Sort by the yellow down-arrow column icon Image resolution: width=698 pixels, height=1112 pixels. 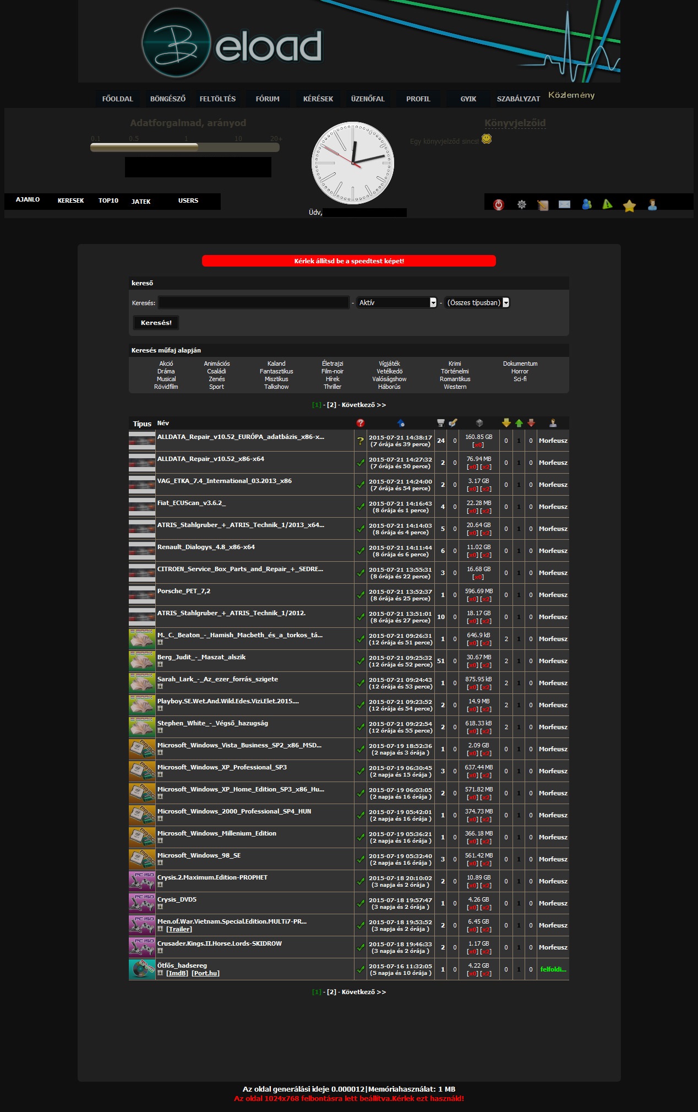pos(506,423)
